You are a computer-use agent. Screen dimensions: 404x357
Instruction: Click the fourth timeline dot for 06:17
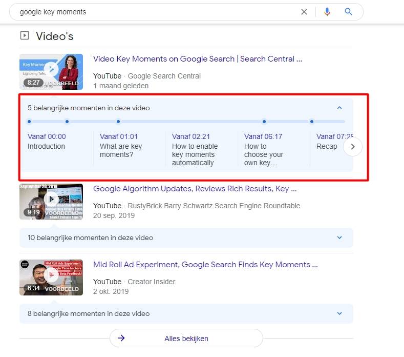point(264,122)
